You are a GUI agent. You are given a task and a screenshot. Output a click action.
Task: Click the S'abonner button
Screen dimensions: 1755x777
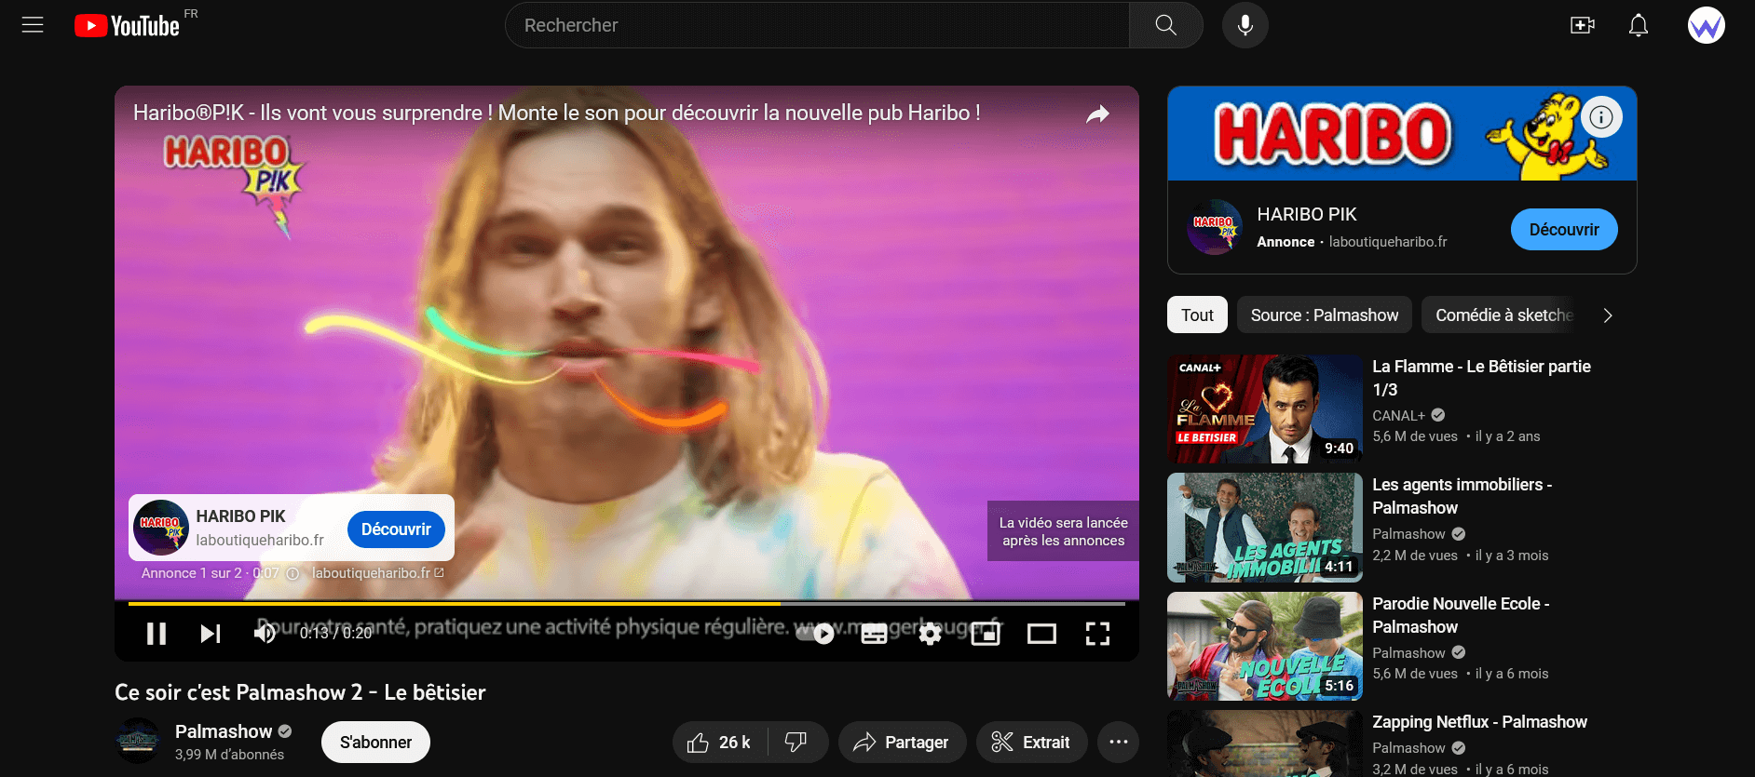375,742
